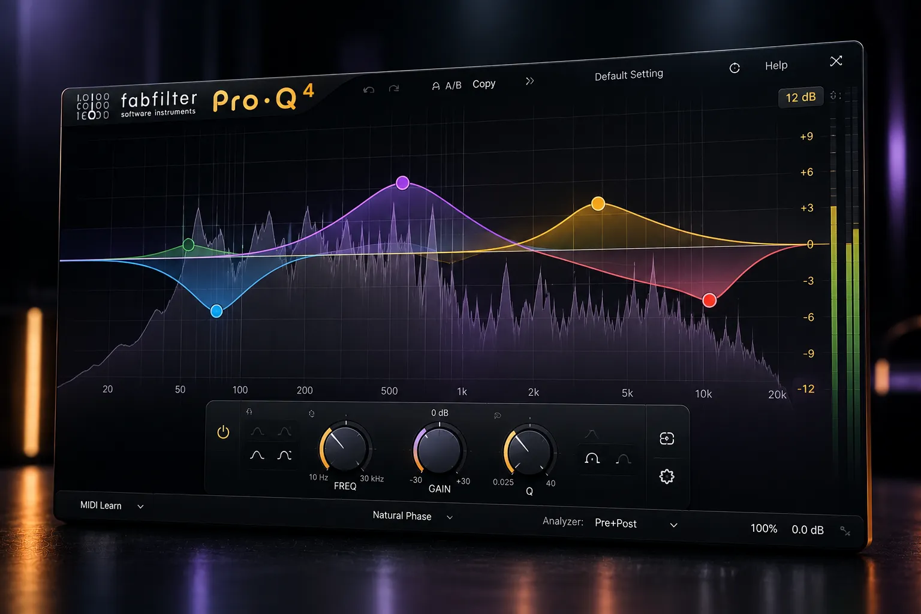Open the Analyzer Pre+Post dropdown chevron

[674, 525]
